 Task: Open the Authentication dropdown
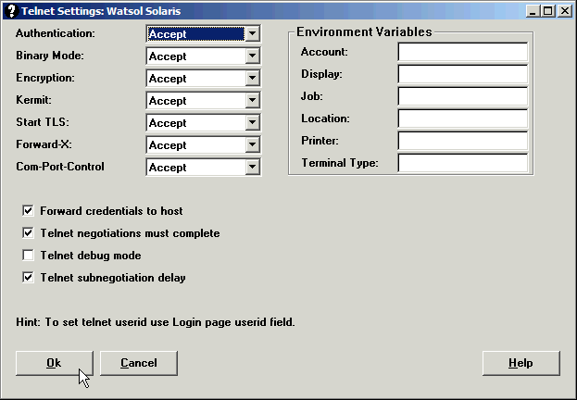pos(253,34)
